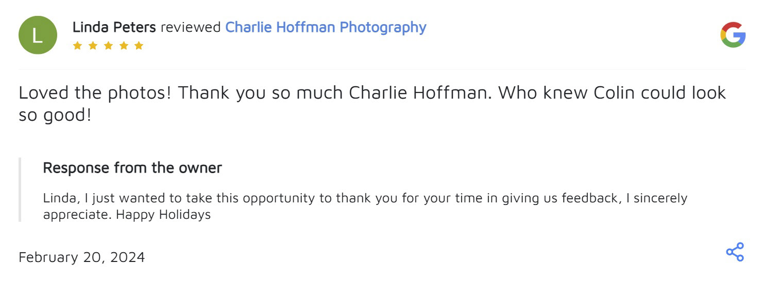Click the second star in the rating

click(x=93, y=46)
